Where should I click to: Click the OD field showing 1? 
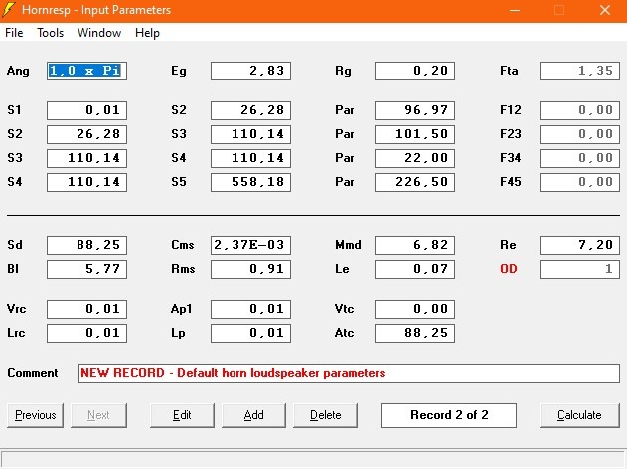pyautogui.click(x=579, y=269)
